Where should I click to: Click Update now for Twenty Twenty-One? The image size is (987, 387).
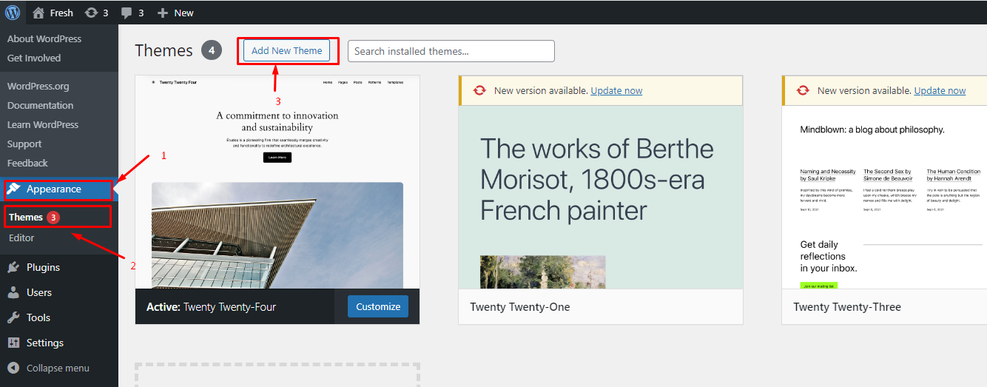pos(616,90)
